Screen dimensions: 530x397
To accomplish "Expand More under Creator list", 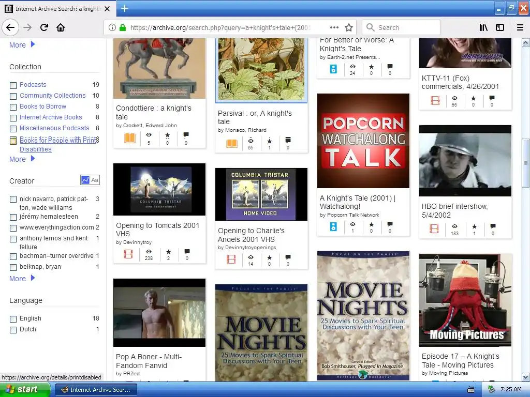I will pos(22,279).
